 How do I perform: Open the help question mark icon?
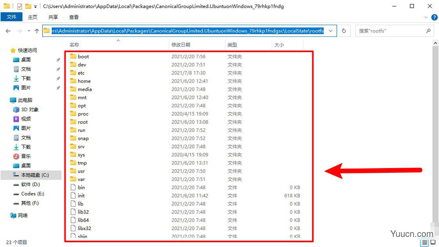point(434,18)
